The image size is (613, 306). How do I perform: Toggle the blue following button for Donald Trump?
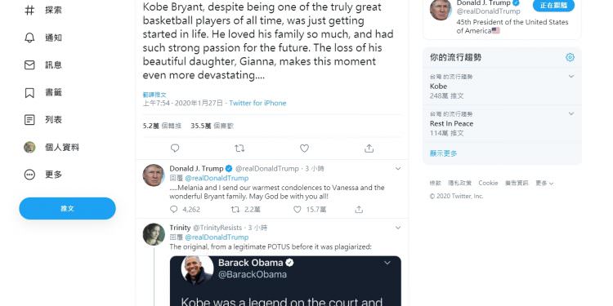tap(553, 6)
